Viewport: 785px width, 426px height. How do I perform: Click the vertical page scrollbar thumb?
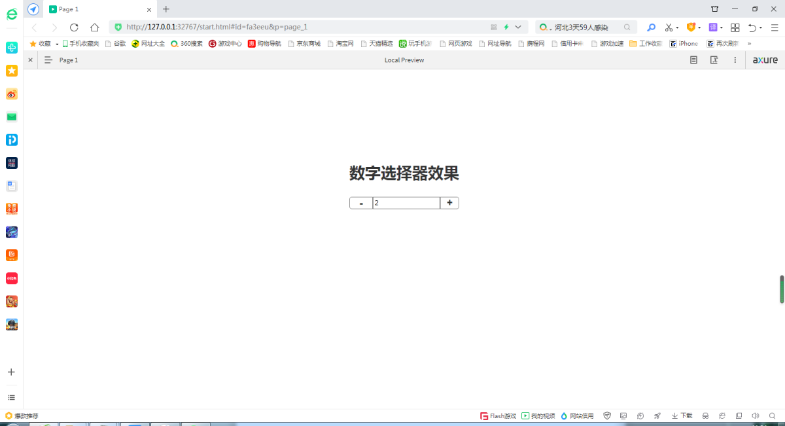point(782,289)
